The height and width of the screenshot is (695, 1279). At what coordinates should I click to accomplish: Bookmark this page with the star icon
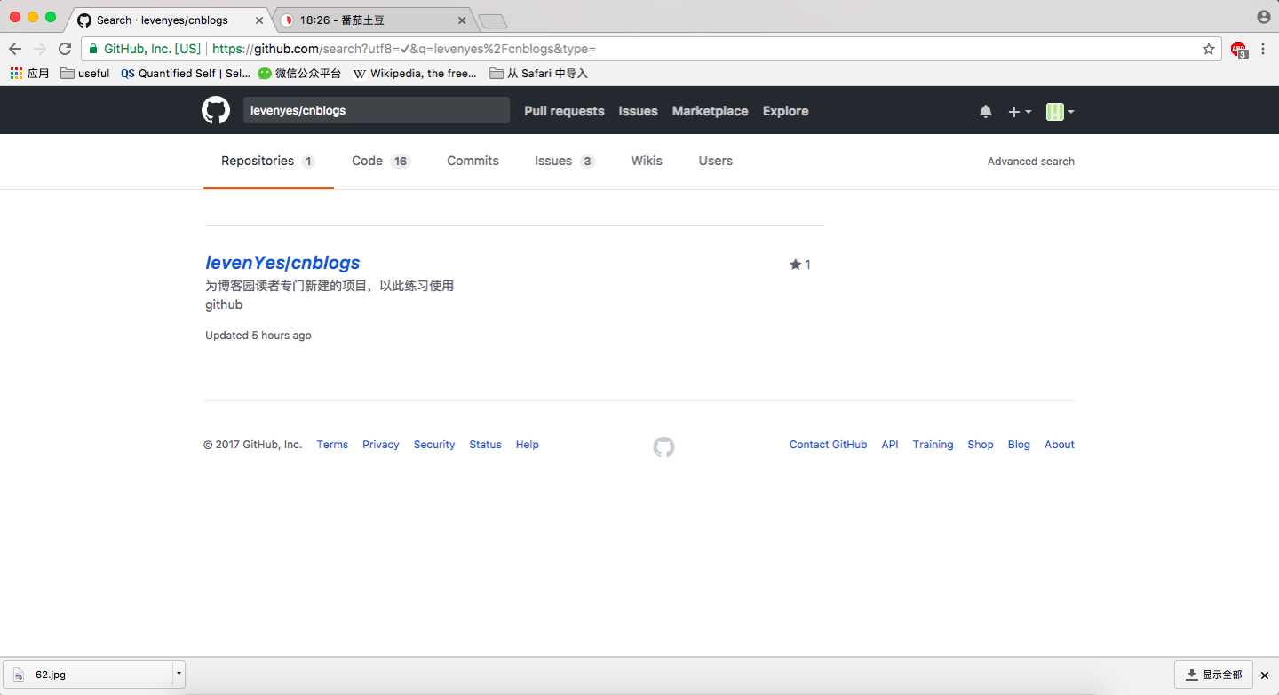pyautogui.click(x=1209, y=49)
